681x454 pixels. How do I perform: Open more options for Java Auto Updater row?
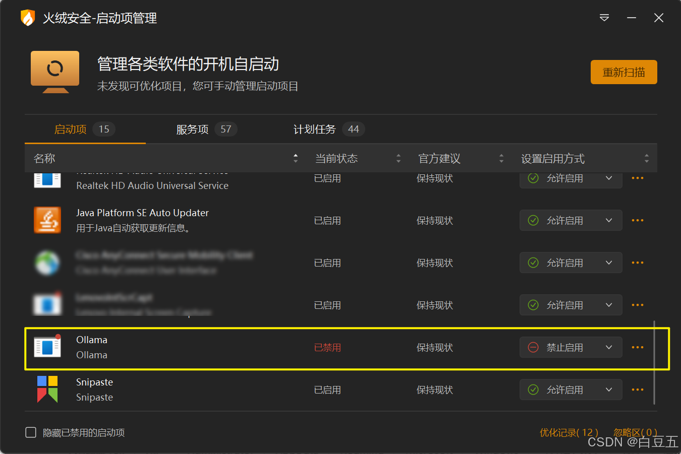point(638,220)
